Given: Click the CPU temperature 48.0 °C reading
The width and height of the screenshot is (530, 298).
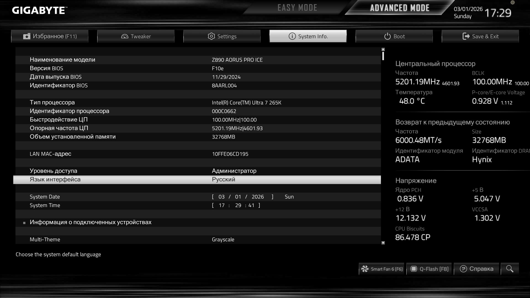Looking at the screenshot, I should pyautogui.click(x=412, y=101).
